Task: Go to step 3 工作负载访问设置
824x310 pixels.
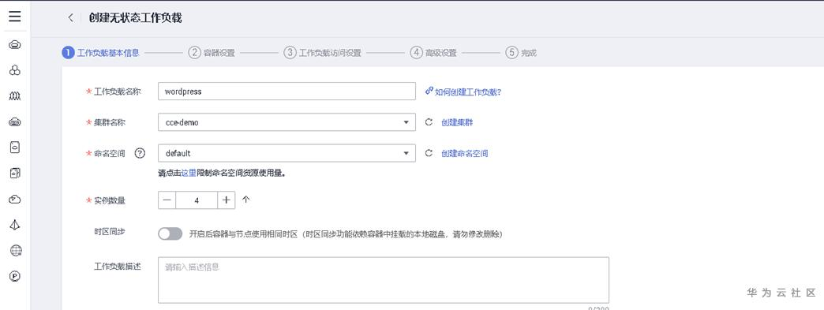Action: 323,53
